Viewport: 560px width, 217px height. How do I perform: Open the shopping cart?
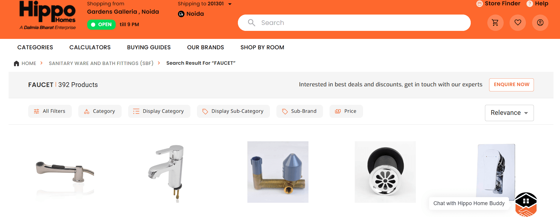495,23
